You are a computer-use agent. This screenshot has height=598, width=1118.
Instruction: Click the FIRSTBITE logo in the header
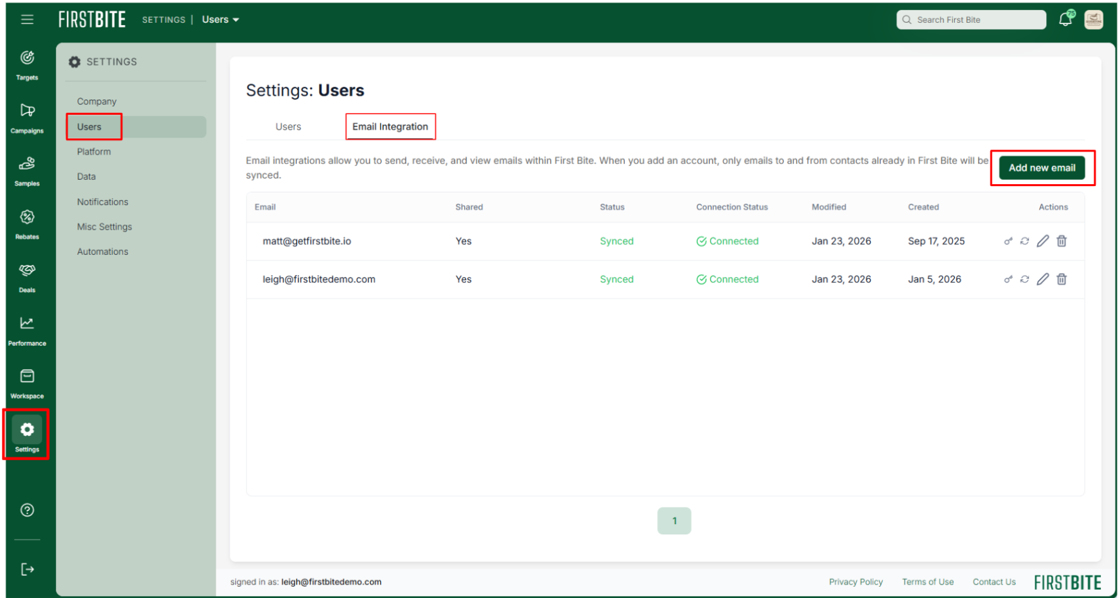coord(92,20)
